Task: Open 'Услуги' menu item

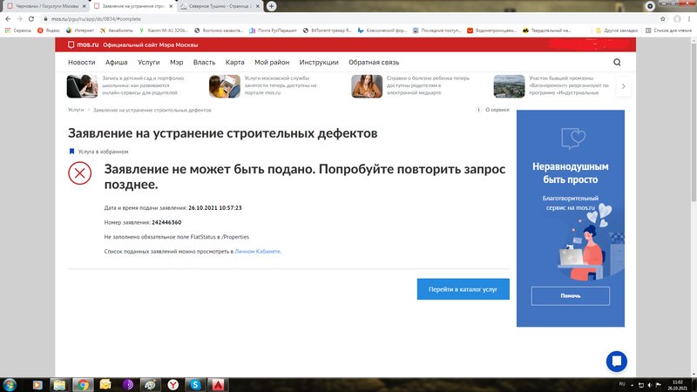Action: pyautogui.click(x=148, y=62)
